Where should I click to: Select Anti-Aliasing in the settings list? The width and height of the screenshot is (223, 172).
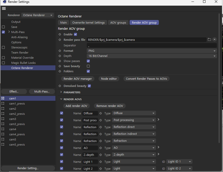(x=19, y=37)
